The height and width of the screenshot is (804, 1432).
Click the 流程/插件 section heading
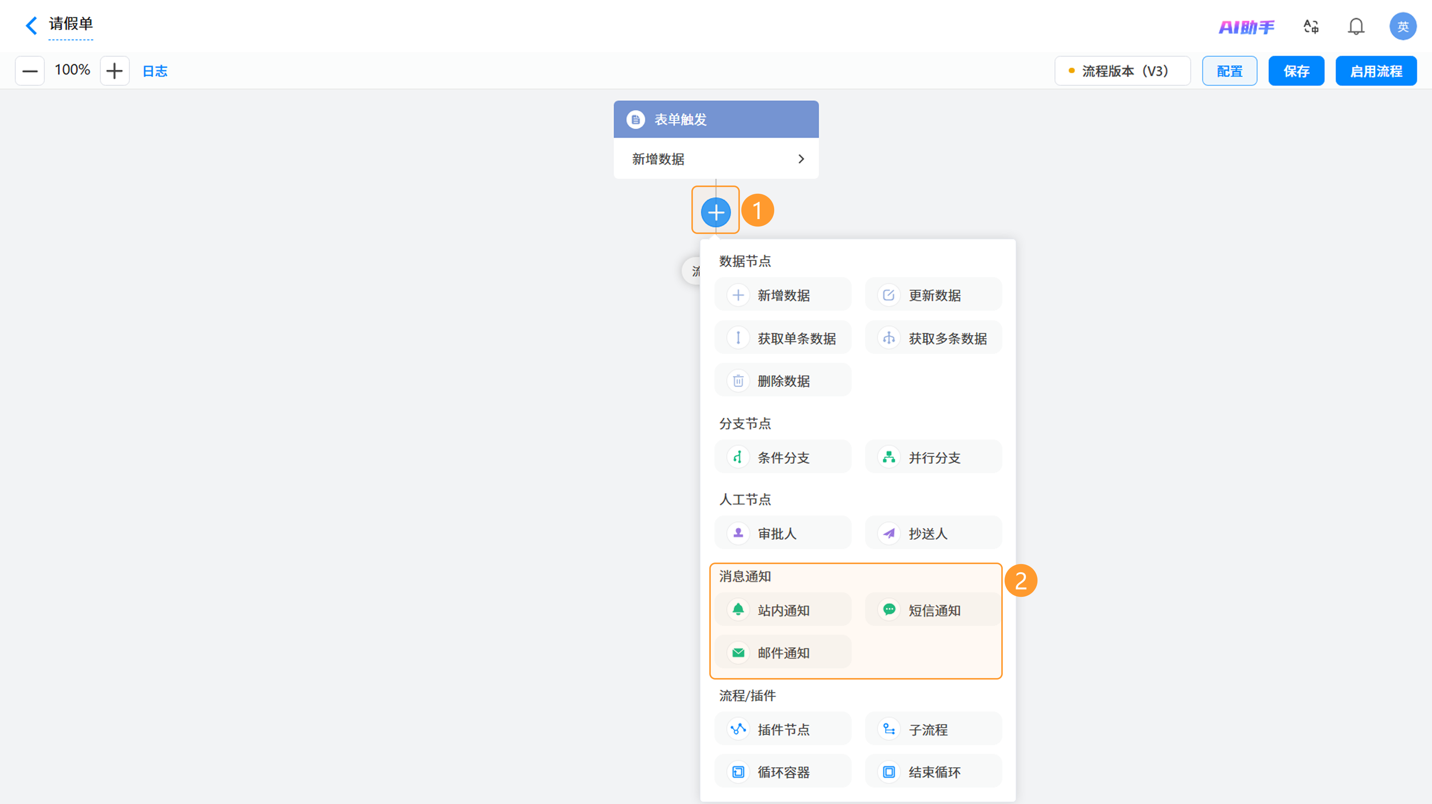point(747,696)
